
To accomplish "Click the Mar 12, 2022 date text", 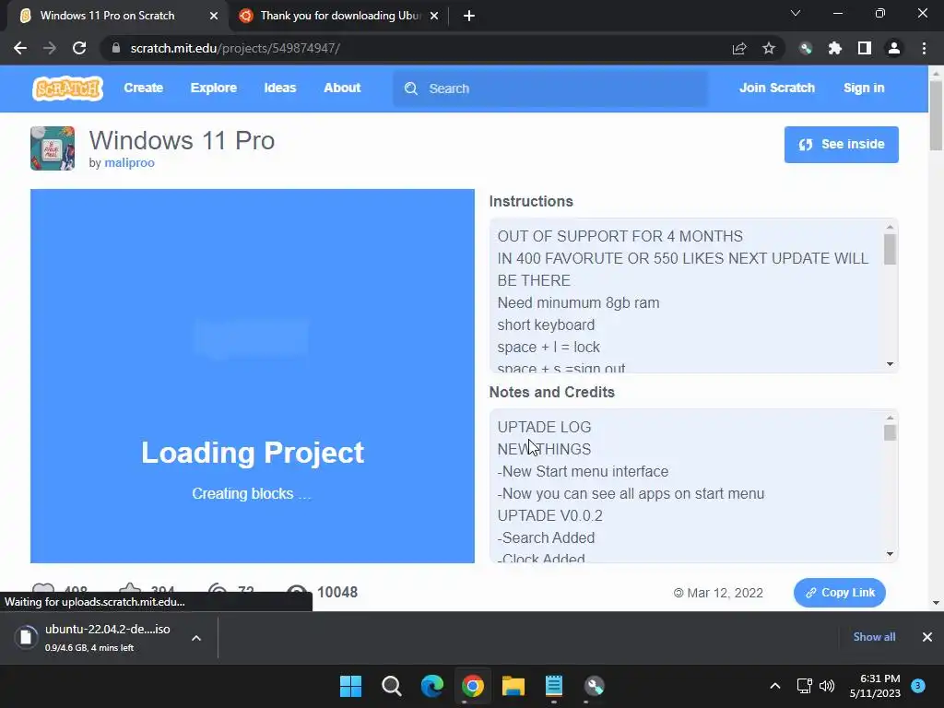I will click(725, 593).
